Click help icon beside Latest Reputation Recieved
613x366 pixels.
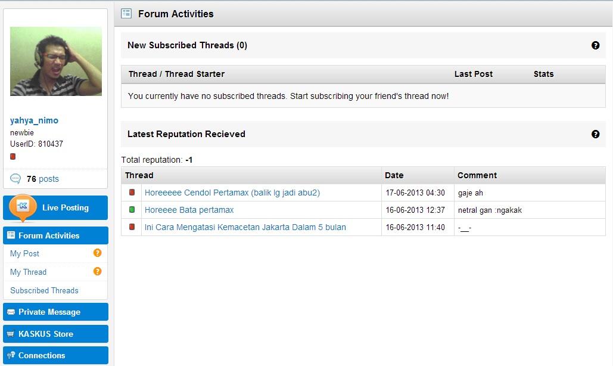click(x=595, y=134)
